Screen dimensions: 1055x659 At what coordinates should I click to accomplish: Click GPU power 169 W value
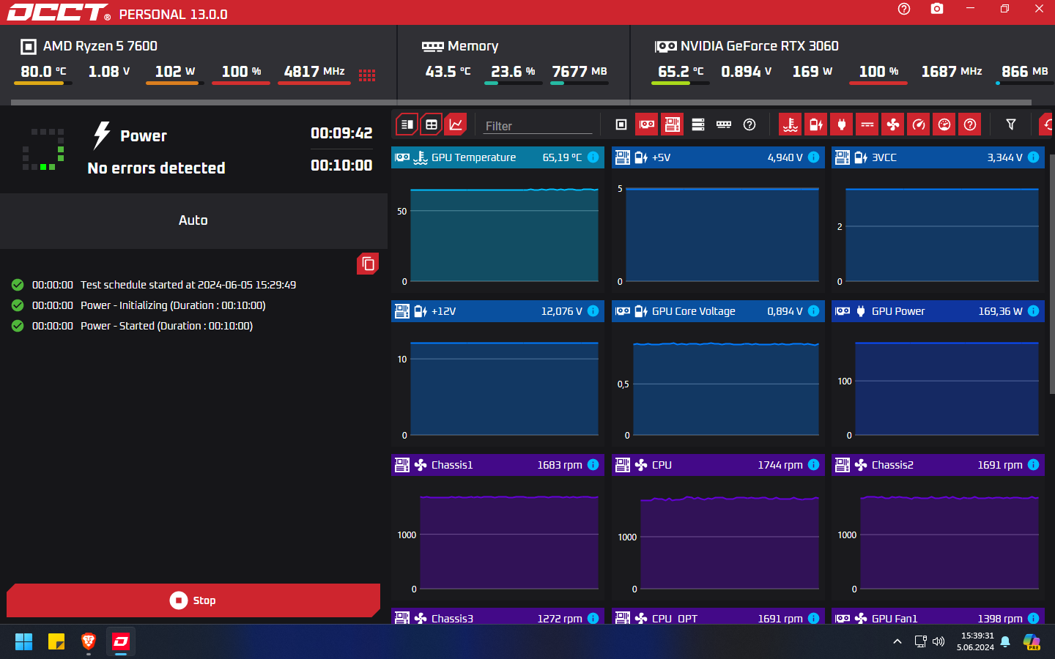(x=812, y=72)
